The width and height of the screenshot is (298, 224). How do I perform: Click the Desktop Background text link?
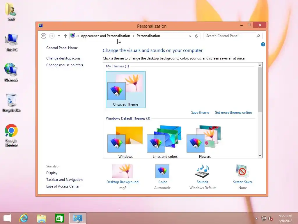(123, 182)
